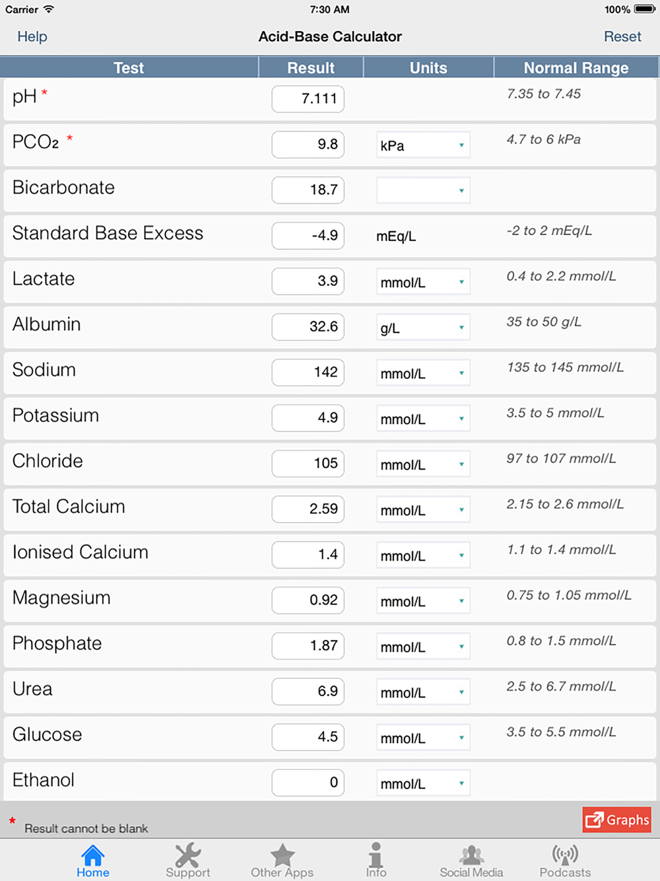Tap the Other Apps star icon
The width and height of the screenshot is (660, 881).
(282, 855)
